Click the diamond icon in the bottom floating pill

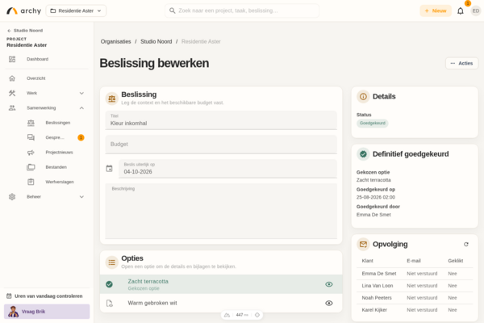coord(257,315)
